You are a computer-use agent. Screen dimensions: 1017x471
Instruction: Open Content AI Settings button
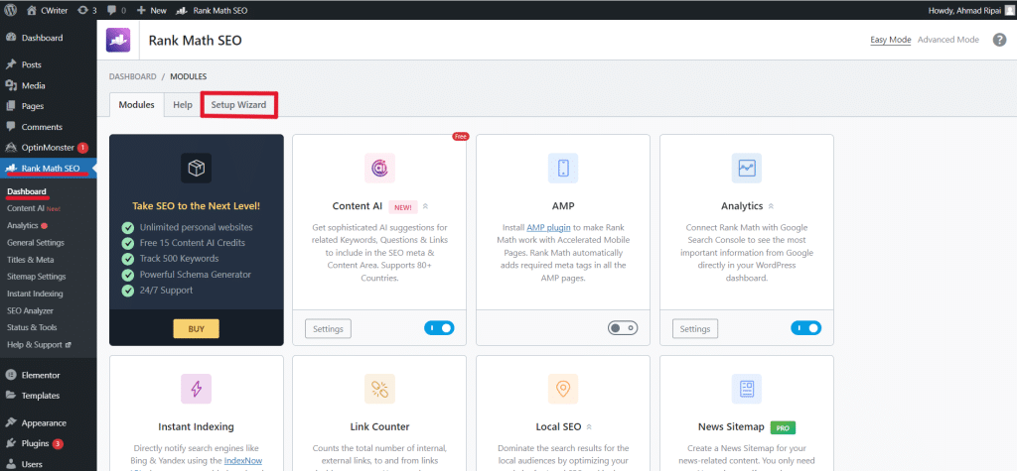click(x=328, y=328)
